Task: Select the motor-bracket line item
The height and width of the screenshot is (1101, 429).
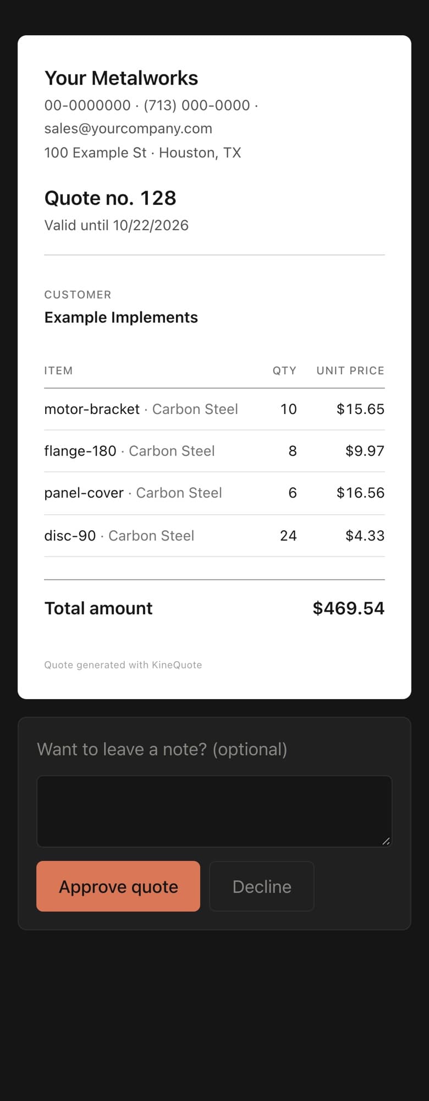Action: tap(215, 409)
